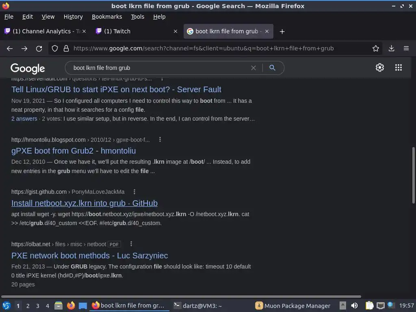The height and width of the screenshot is (312, 416).
Task: Activate Muon Package Manager taskbar entry
Action: [x=292, y=305]
